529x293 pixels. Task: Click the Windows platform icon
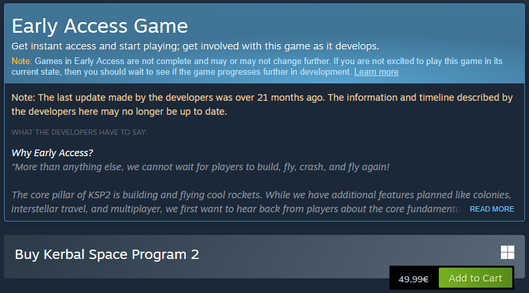[508, 252]
